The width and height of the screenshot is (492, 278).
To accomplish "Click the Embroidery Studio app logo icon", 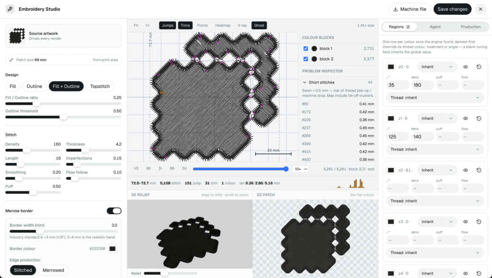I will pos(10,9).
